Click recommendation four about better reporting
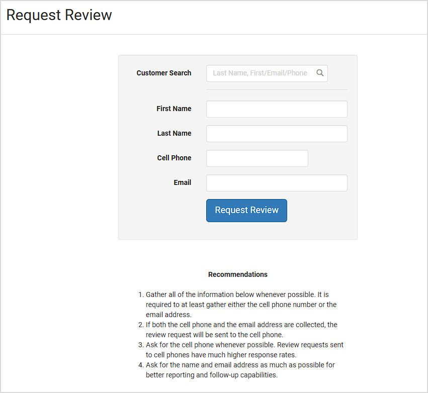This screenshot has width=428, height=393. coord(236,370)
